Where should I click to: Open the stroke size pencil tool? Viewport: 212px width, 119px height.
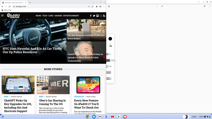pyautogui.click(x=110, y=45)
